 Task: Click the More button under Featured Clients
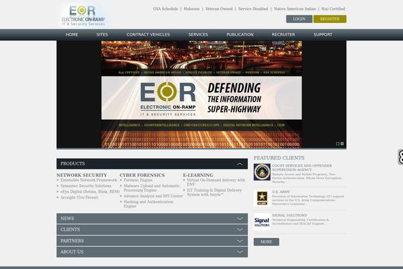266,241
